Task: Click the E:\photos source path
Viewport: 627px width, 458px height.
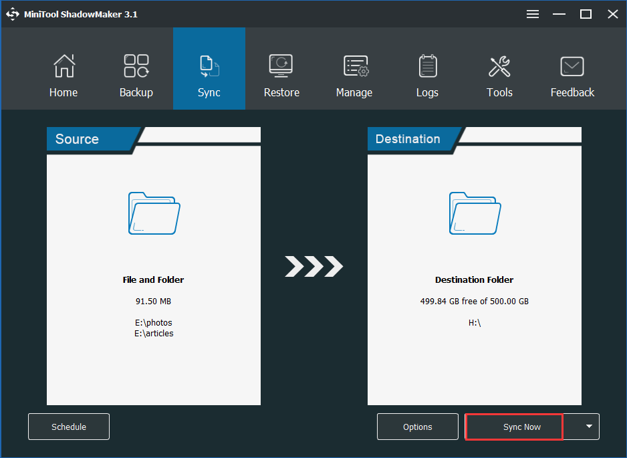Action: (154, 323)
